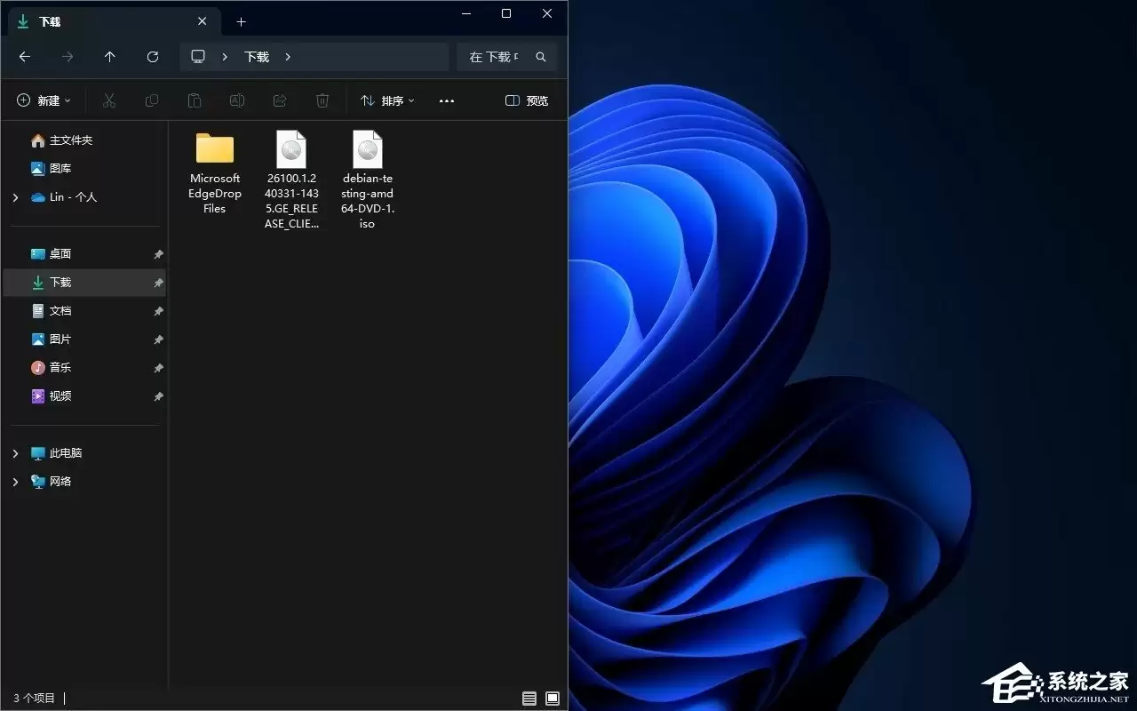
Task: Click the Rename icon on the toolbar
Action: [x=236, y=100]
